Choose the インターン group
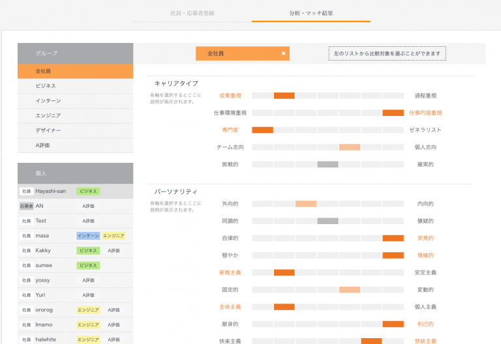The image size is (501, 344). [76, 101]
